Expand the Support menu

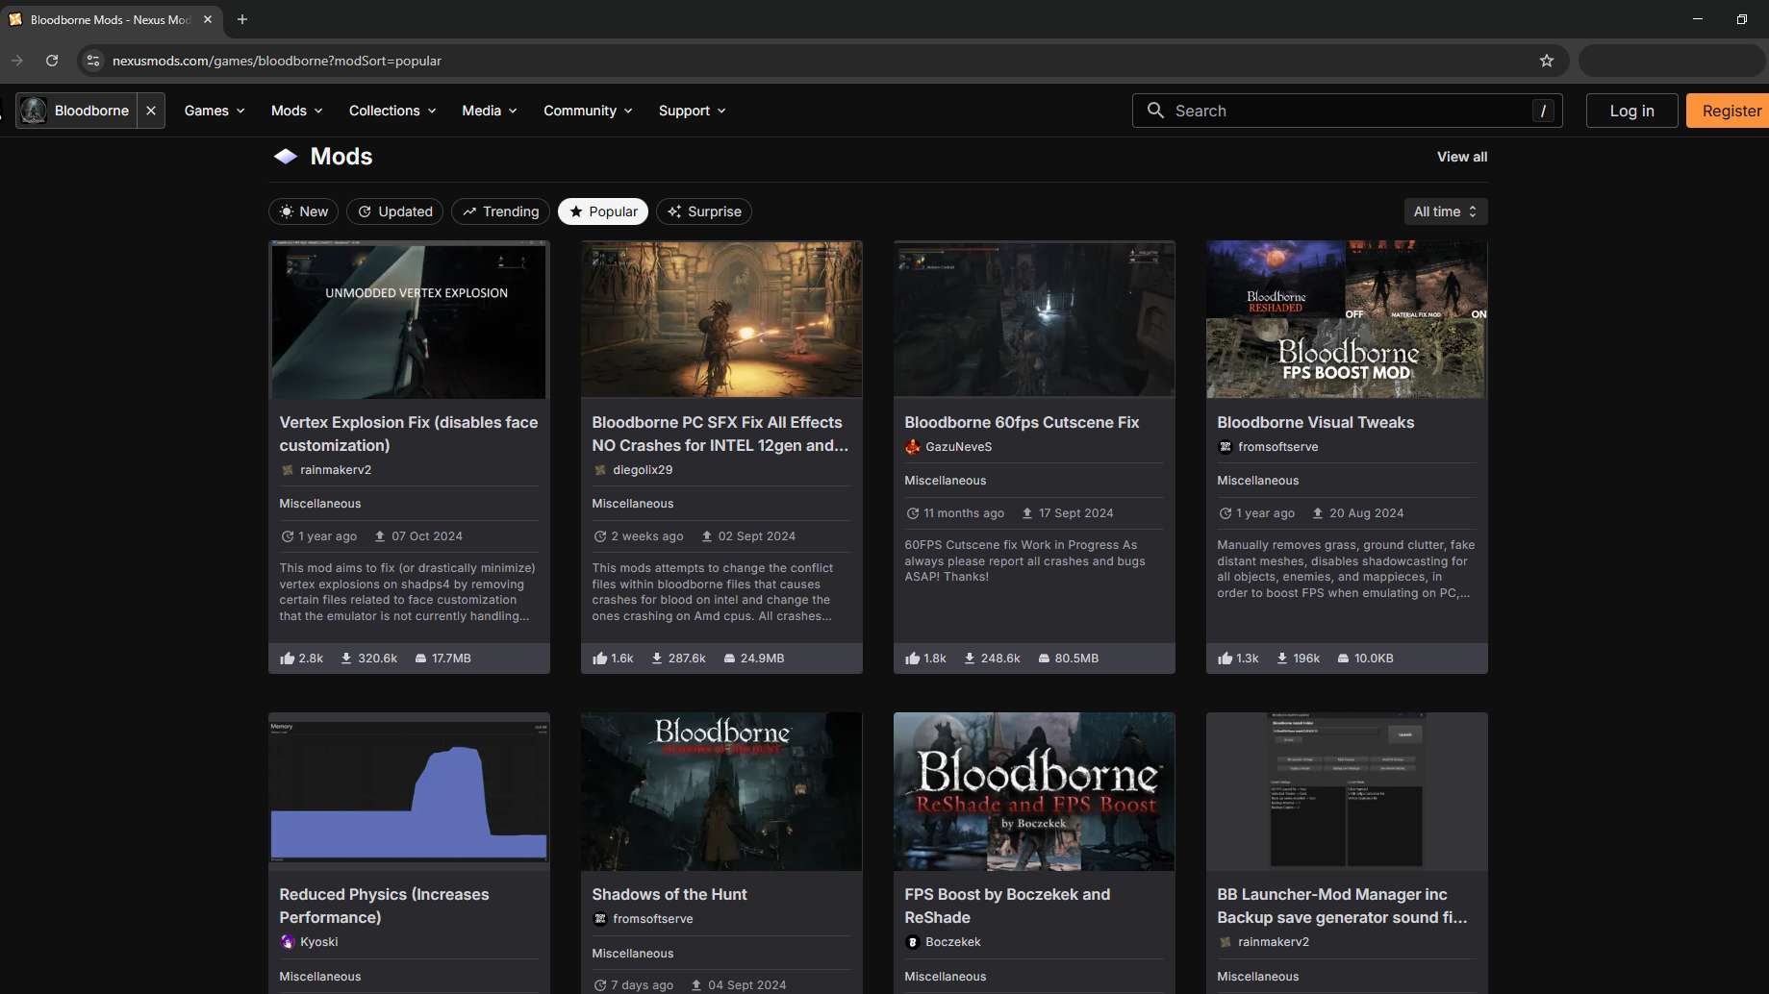coord(692,111)
